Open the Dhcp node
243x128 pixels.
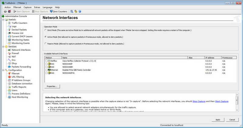point(14,63)
